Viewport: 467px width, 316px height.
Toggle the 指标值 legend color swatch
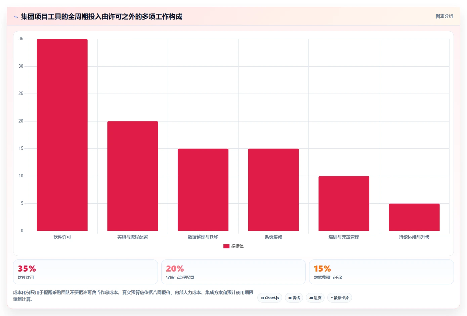coord(226,246)
